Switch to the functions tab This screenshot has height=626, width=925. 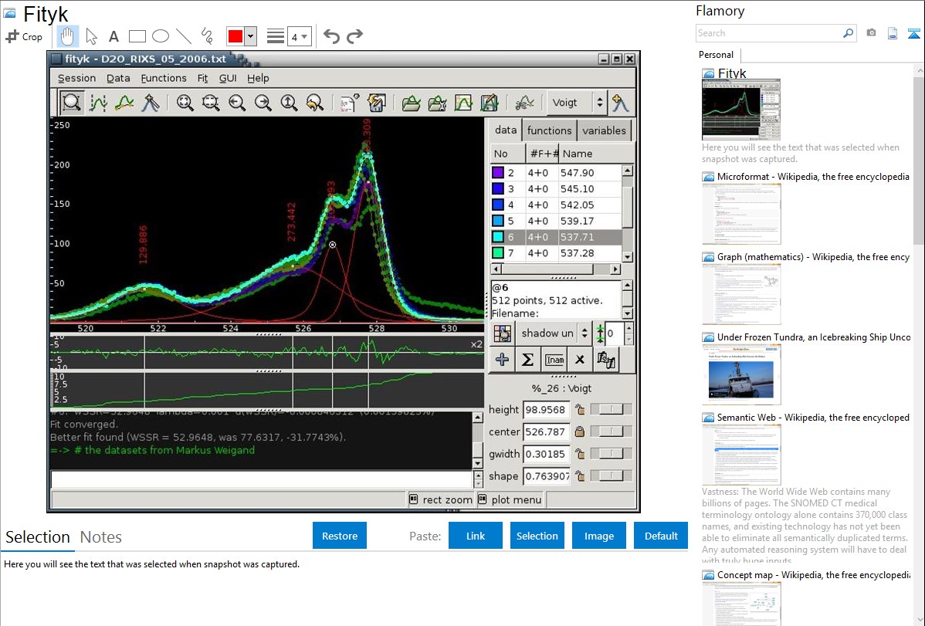(x=549, y=130)
